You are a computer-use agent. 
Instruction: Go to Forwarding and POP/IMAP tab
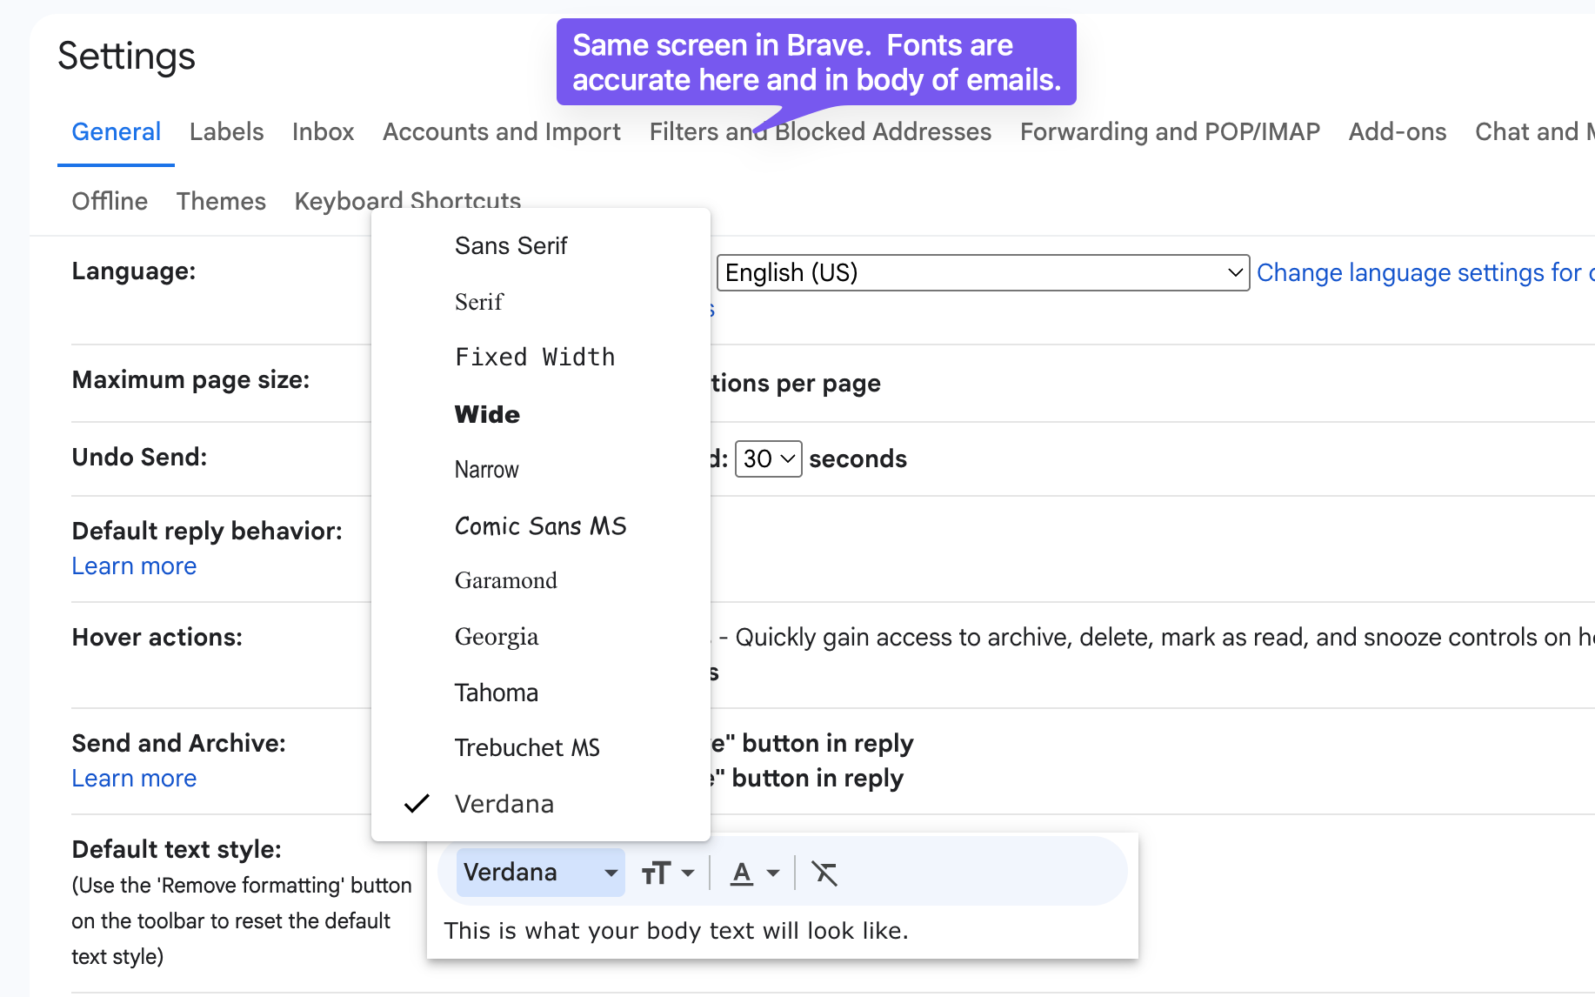click(1169, 132)
